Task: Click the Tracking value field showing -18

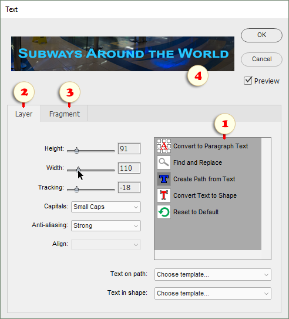Action: tap(129, 187)
